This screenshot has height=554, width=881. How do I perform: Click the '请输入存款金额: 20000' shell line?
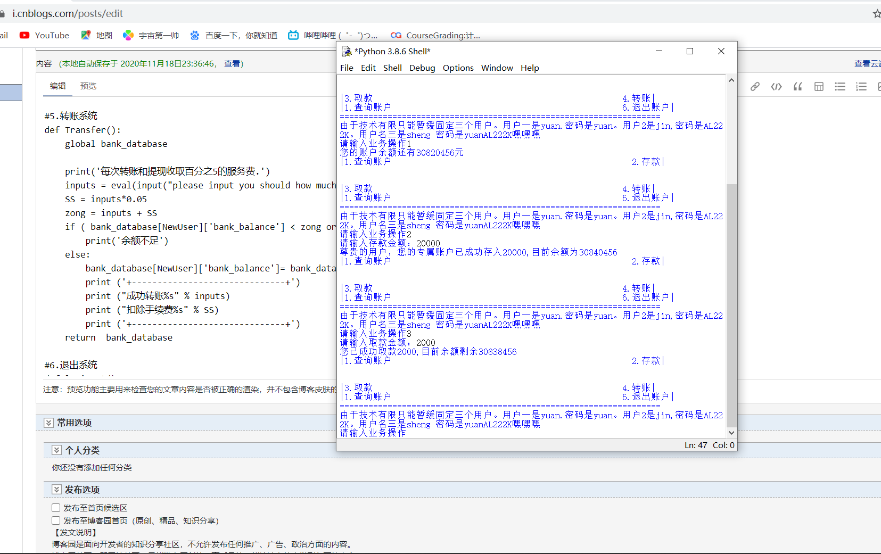pos(390,243)
